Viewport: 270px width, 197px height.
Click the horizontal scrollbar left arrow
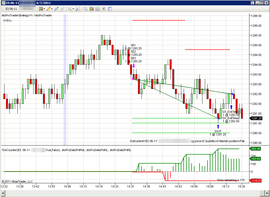click(3, 193)
